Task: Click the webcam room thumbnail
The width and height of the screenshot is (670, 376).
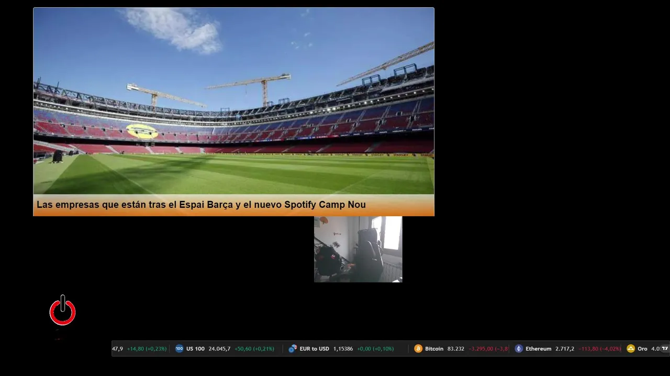Action: (x=358, y=249)
